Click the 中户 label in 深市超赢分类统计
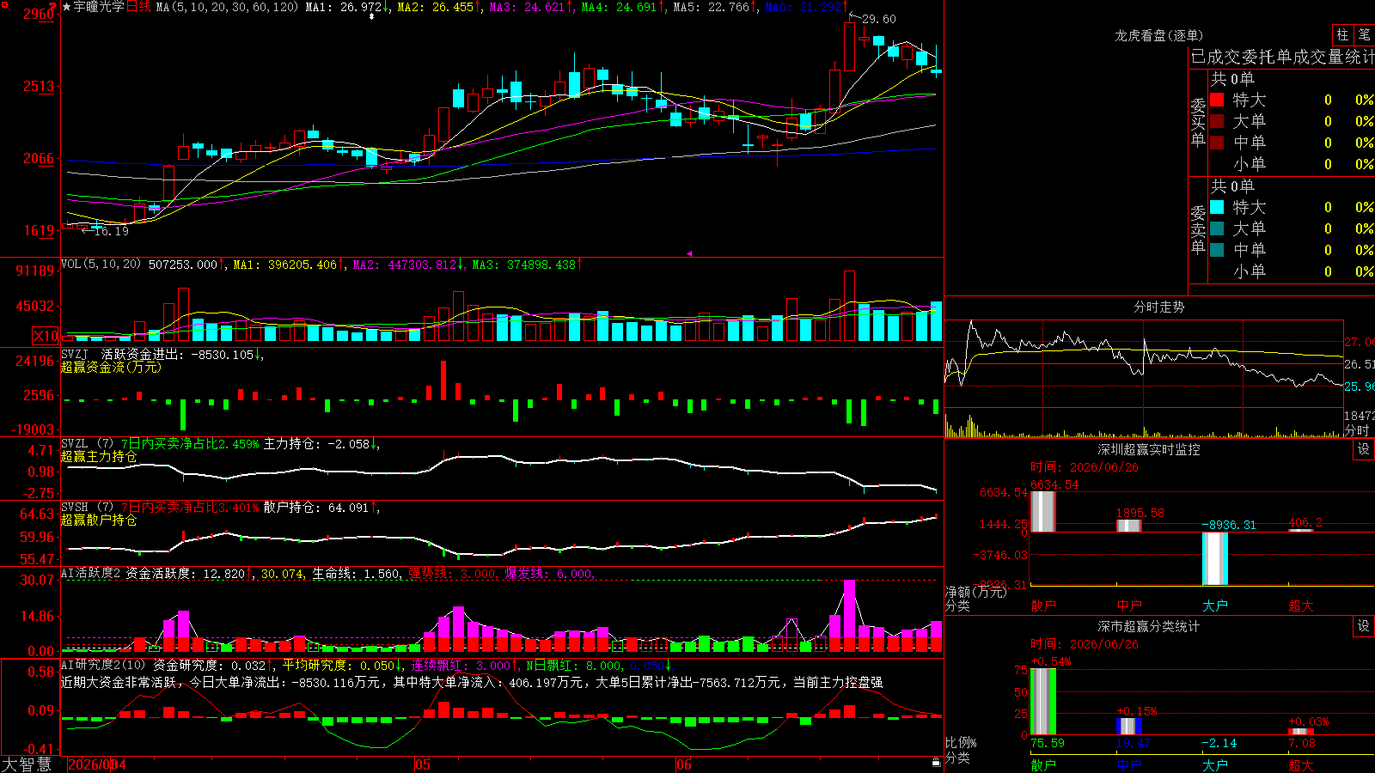The image size is (1375, 773). tap(1129, 765)
